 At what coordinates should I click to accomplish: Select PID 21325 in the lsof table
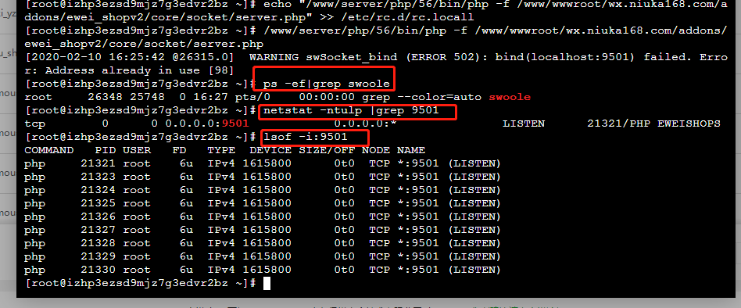pos(98,203)
